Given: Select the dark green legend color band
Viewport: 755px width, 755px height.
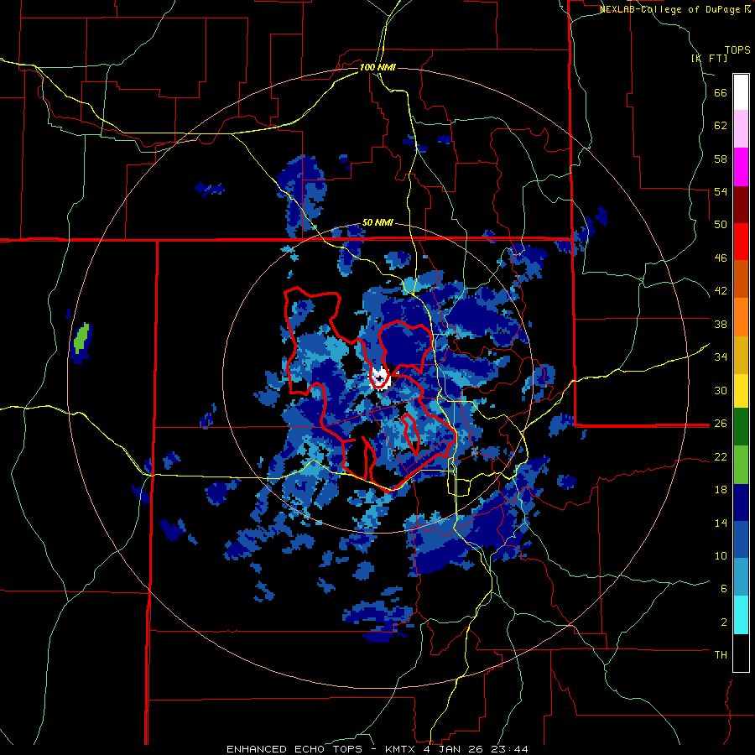Looking at the screenshot, I should (741, 427).
